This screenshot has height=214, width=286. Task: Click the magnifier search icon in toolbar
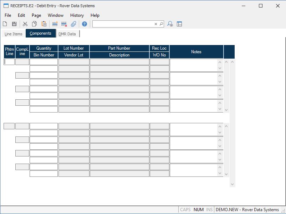coord(161,24)
